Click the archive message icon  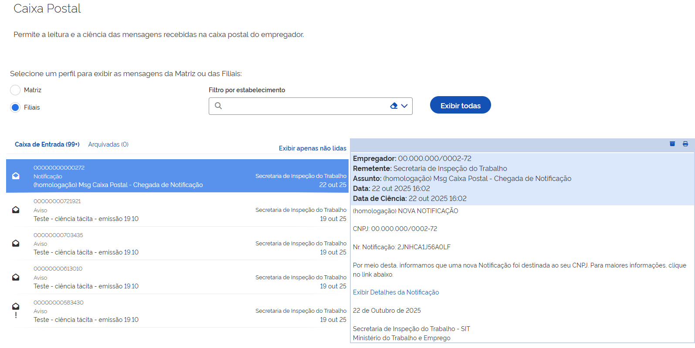click(672, 144)
